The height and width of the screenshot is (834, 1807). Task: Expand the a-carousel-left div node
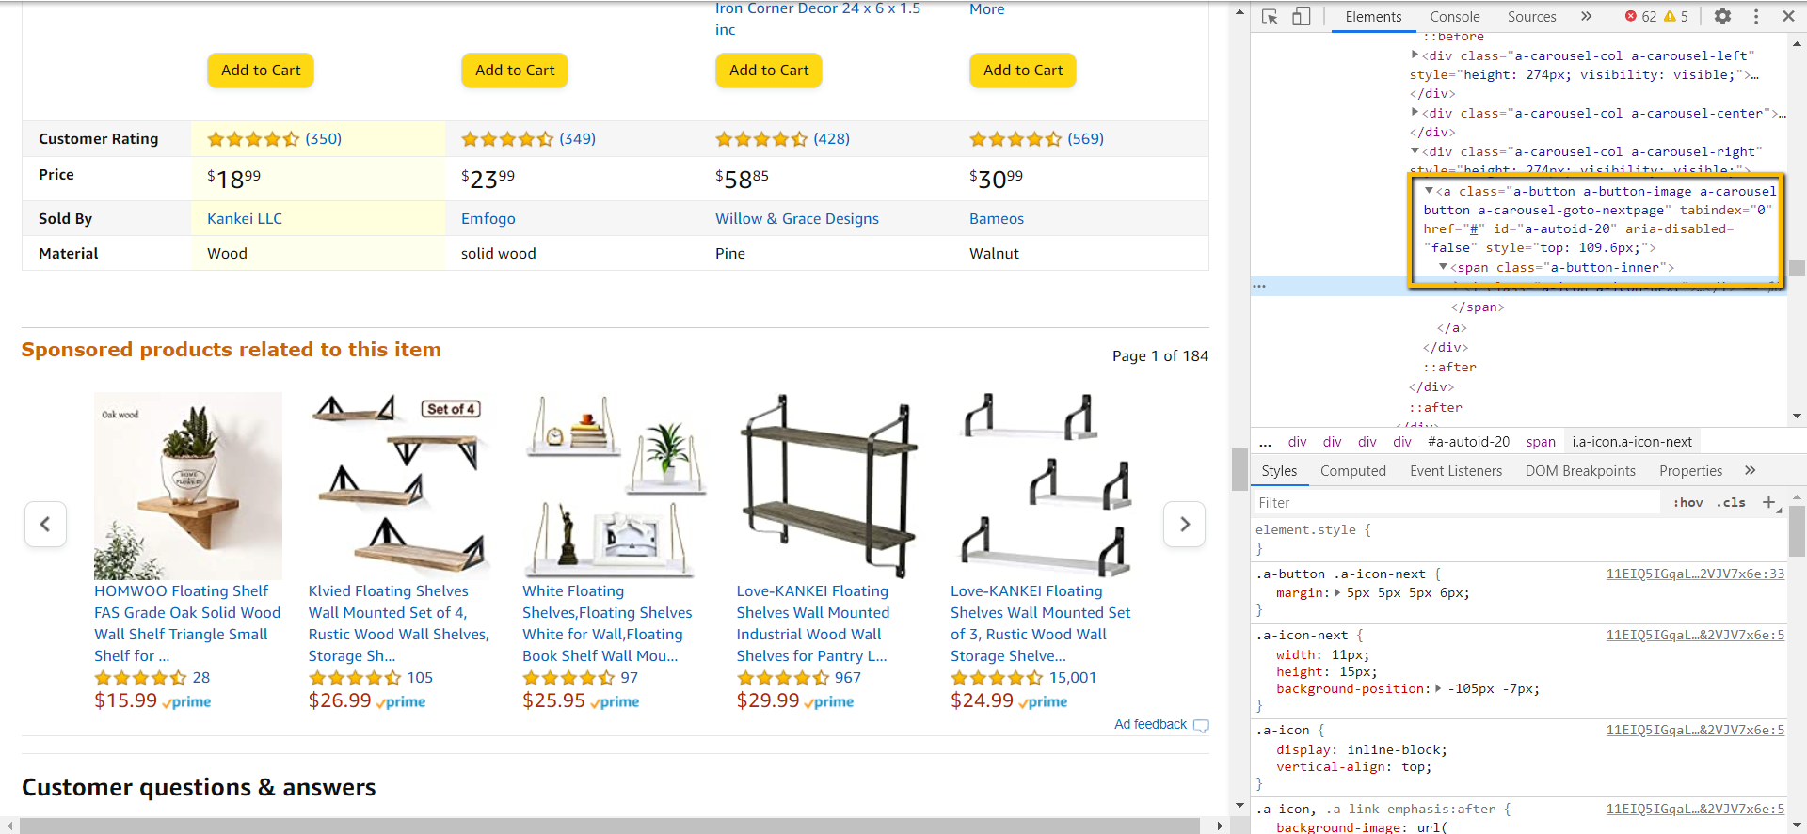tap(1415, 55)
